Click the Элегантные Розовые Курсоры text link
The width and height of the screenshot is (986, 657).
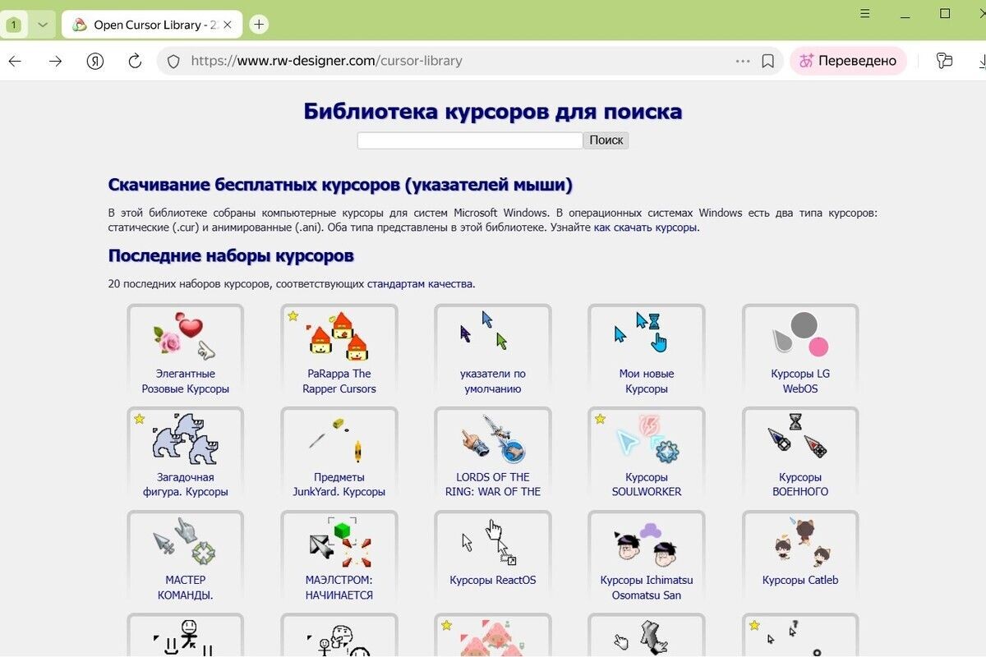[x=186, y=381]
